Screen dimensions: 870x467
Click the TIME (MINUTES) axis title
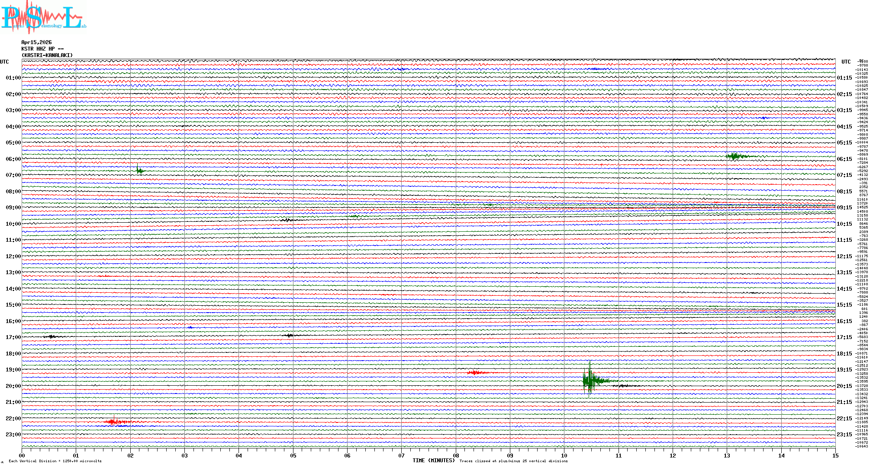pos(433,461)
